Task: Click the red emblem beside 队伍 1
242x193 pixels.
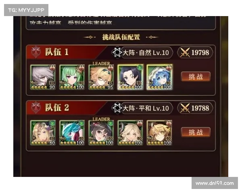Action: point(35,52)
